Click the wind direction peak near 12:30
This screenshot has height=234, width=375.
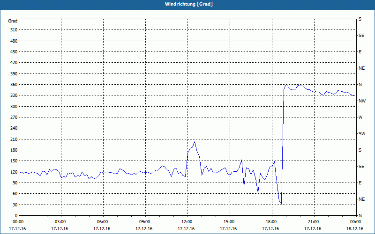[195, 142]
